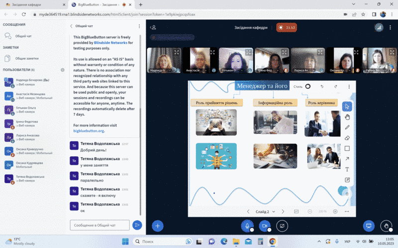398x248 pixels.
Task: Choose the Rectangle shape tool
Action: 347,148
